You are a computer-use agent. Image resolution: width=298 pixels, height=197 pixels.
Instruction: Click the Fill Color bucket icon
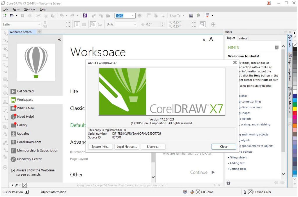(x=192, y=192)
